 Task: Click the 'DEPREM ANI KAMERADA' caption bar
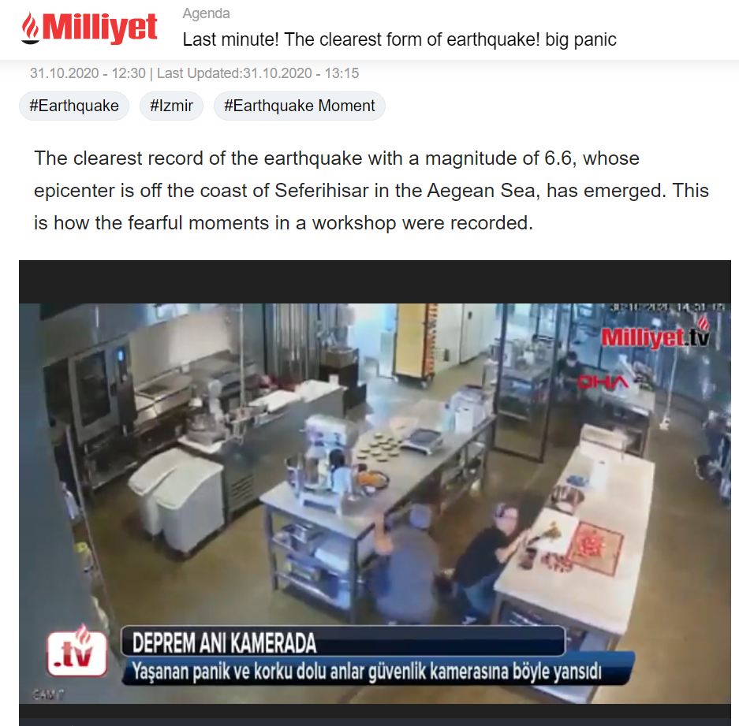point(343,642)
